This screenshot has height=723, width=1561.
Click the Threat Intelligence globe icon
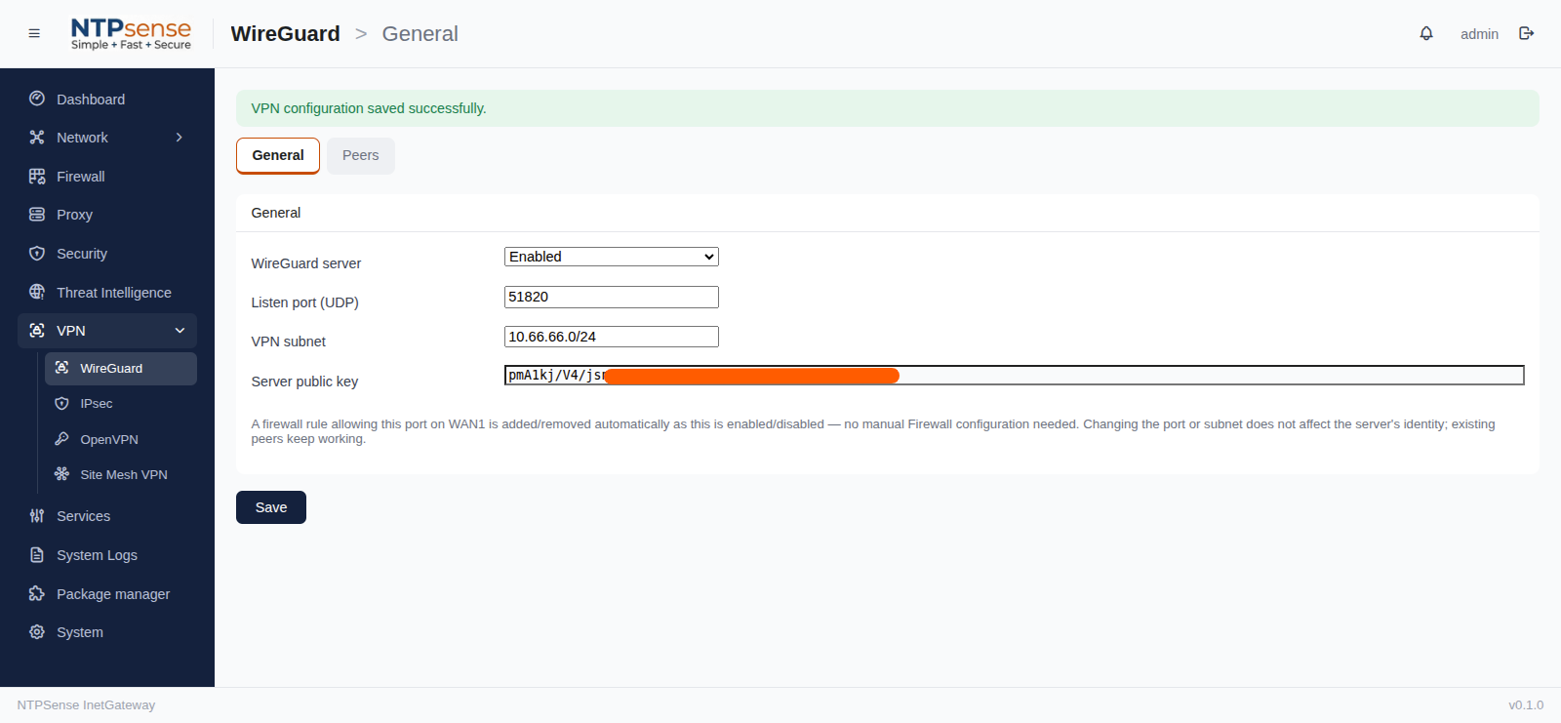[x=37, y=292]
